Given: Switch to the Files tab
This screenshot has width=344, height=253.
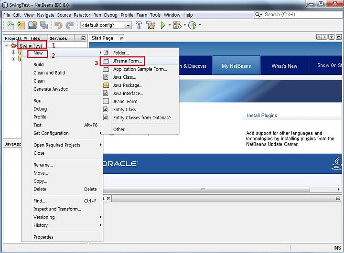Looking at the screenshot, I should click(x=35, y=38).
